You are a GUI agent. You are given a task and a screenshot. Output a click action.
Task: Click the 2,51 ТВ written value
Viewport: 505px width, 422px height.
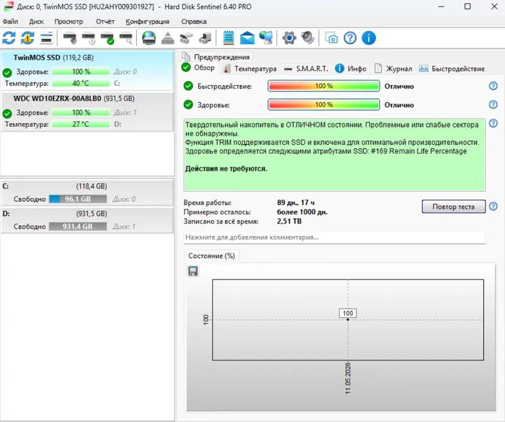(289, 221)
